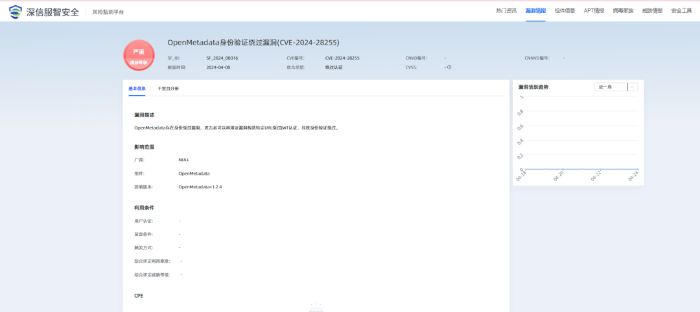Select the attack type 绕过认证 value
700x312 pixels.
point(334,68)
